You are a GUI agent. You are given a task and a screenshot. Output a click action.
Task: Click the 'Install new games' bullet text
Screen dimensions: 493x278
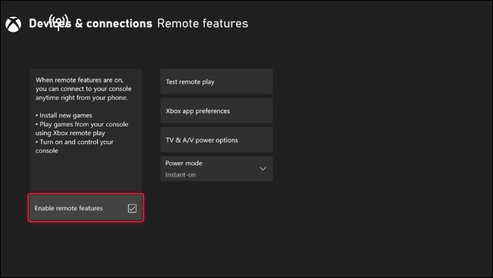[64, 115]
